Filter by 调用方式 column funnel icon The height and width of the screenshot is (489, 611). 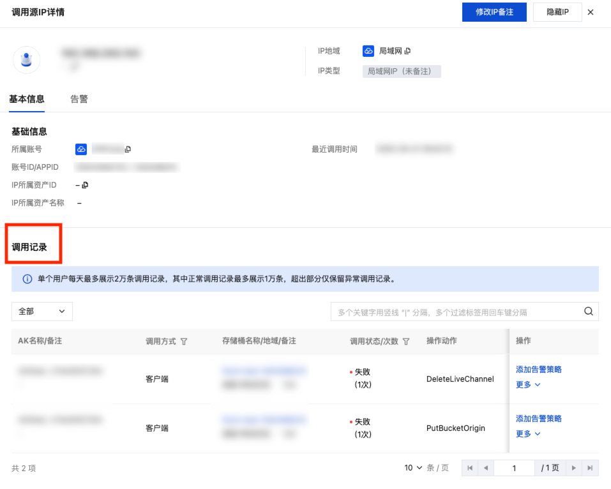[184, 342]
